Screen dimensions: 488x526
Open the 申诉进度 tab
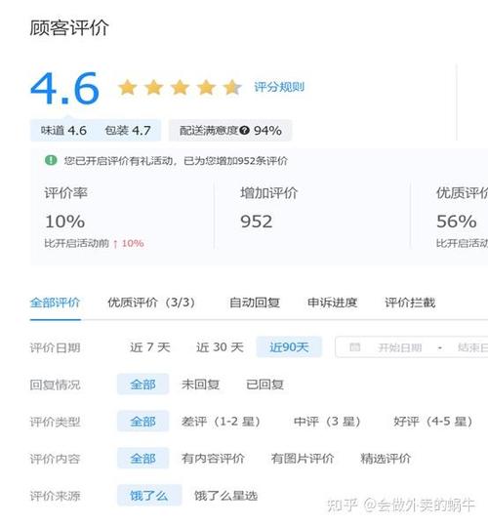coord(332,303)
